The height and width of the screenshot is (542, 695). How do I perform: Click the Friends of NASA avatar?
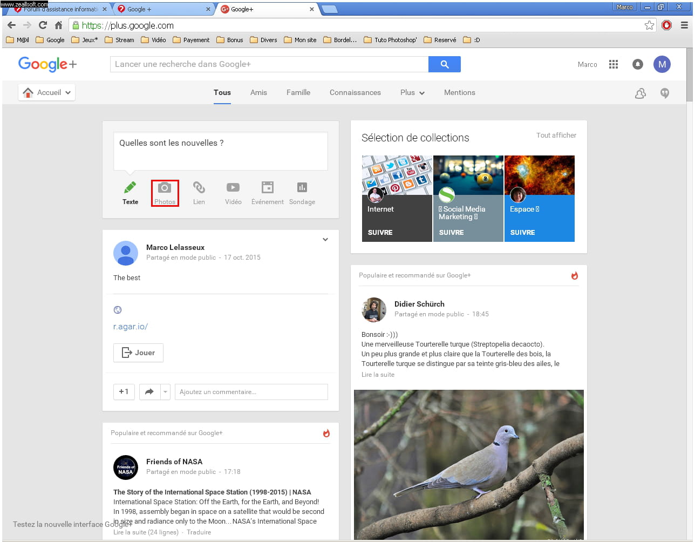pos(126,467)
